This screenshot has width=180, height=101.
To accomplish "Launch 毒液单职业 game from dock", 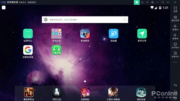I will [x=29, y=92].
